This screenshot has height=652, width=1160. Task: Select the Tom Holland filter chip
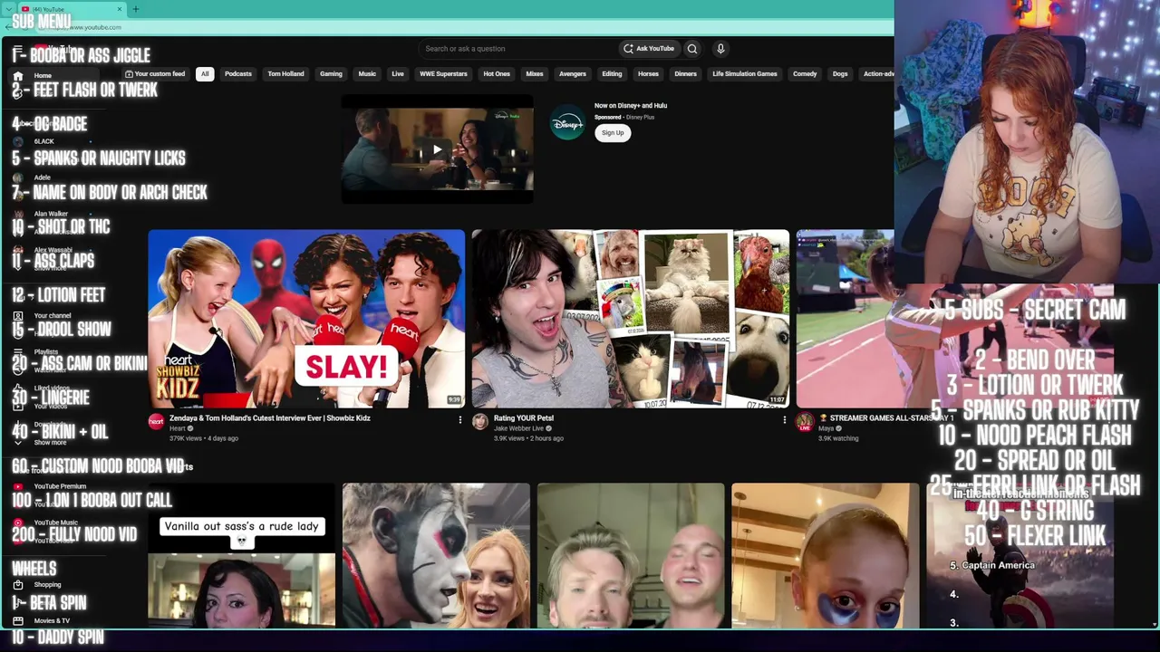point(285,74)
